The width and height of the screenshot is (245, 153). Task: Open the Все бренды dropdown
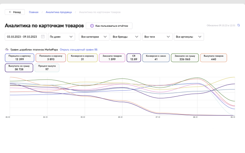point(125,37)
